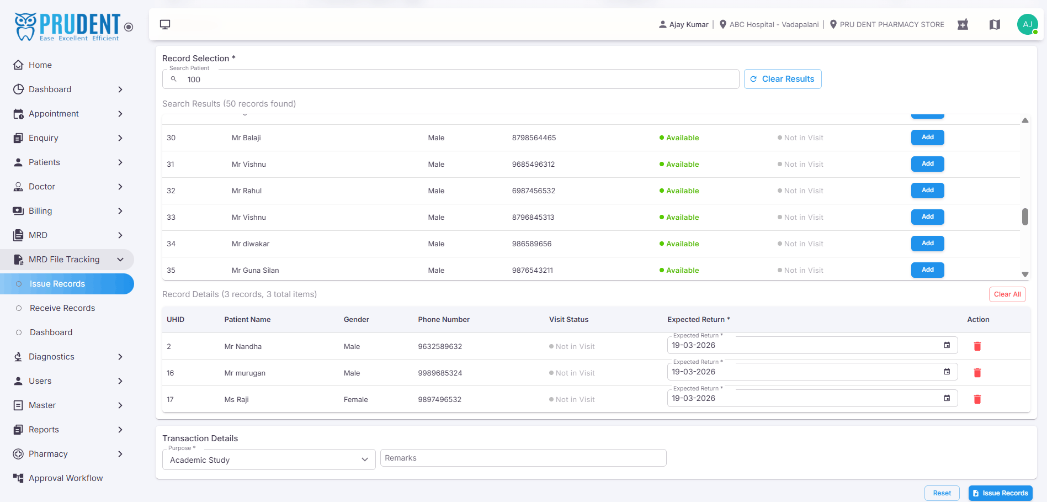
Task: Open the map icon in the header
Action: pyautogui.click(x=995, y=24)
